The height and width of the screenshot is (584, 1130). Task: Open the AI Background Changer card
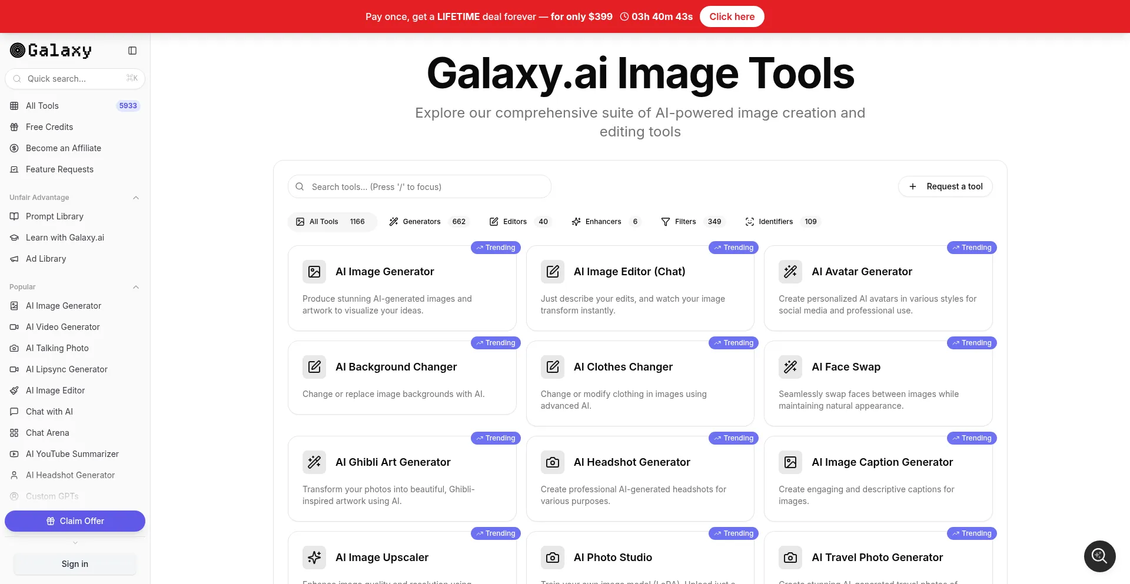pos(402,378)
